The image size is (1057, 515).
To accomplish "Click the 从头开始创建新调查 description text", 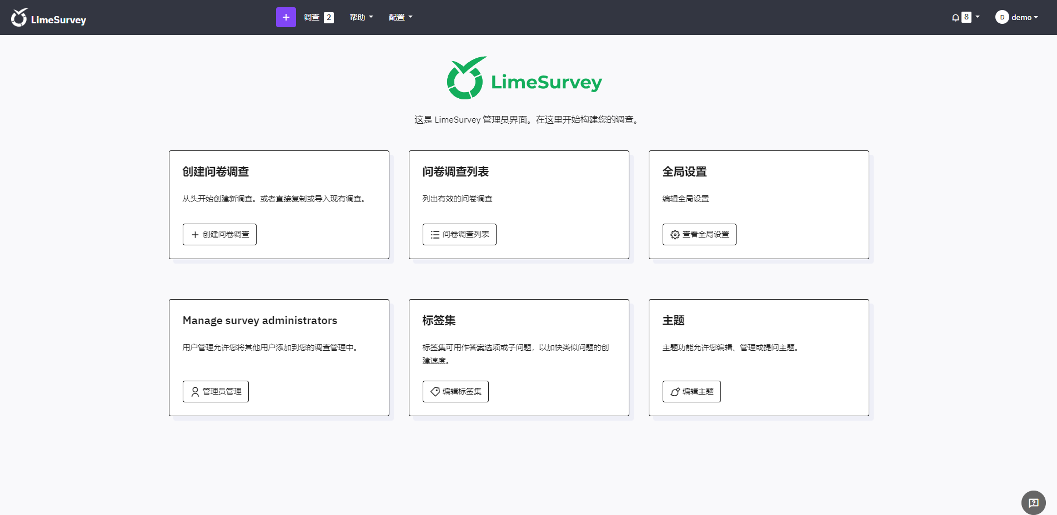I will (275, 199).
